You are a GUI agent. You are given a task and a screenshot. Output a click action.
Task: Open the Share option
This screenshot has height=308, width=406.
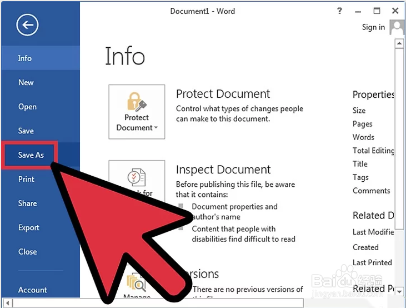point(27,203)
